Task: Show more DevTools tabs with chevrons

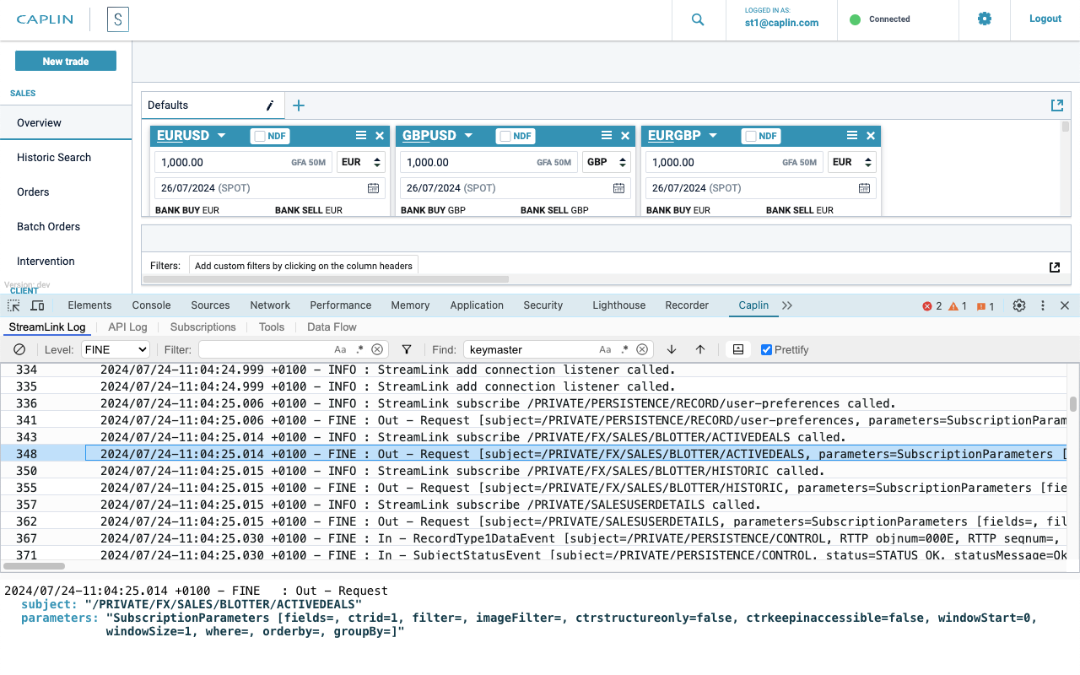Action: [787, 305]
